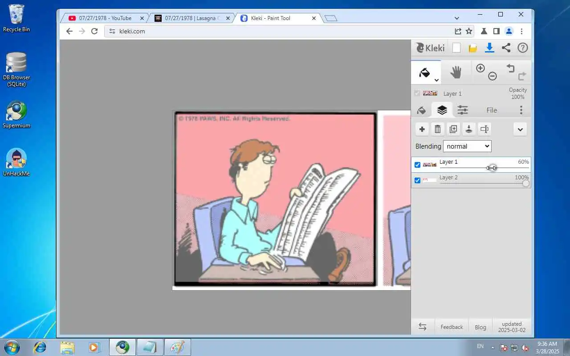The width and height of the screenshot is (570, 356).
Task: Switch to the 07/27/1978 Lasagna tab
Action: pyautogui.click(x=191, y=18)
